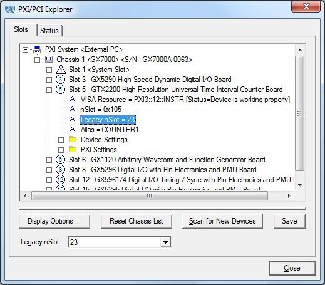Click the circled 3 icon for Slot 3
The height and width of the screenshot is (285, 325).
click(x=61, y=80)
